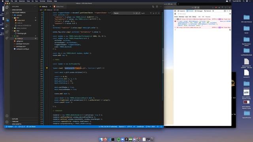
Task: Click the master branch in the status bar
Action: click(x=9, y=127)
